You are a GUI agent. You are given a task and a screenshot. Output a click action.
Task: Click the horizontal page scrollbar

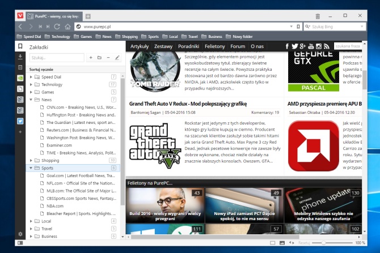click(215, 237)
